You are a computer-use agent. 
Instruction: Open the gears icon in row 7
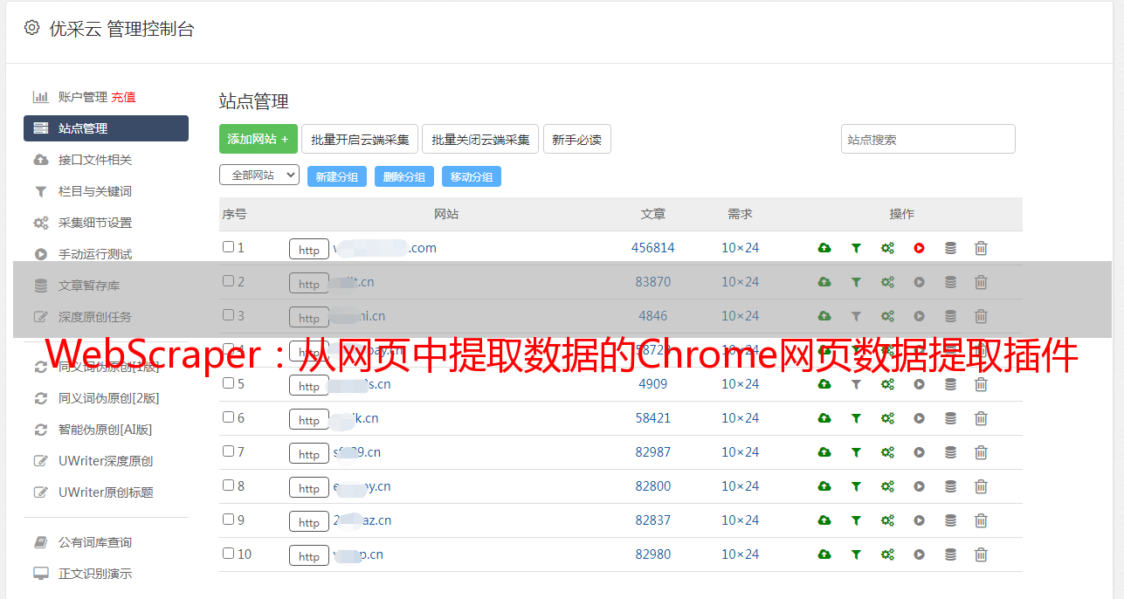pyautogui.click(x=887, y=452)
